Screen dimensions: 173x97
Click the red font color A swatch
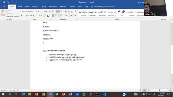(x=48, y=16)
